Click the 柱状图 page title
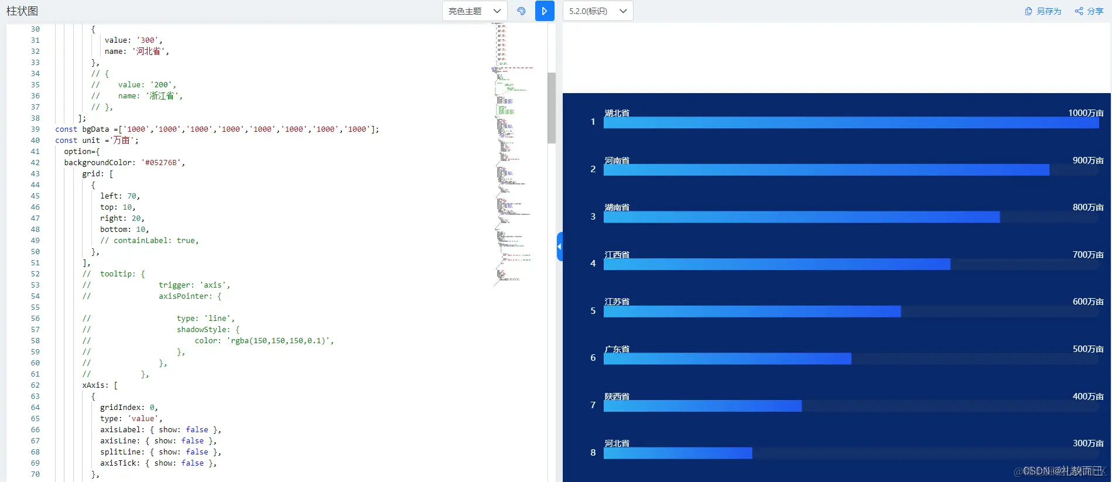Screen dimensions: 1112x482 pyautogui.click(x=22, y=11)
